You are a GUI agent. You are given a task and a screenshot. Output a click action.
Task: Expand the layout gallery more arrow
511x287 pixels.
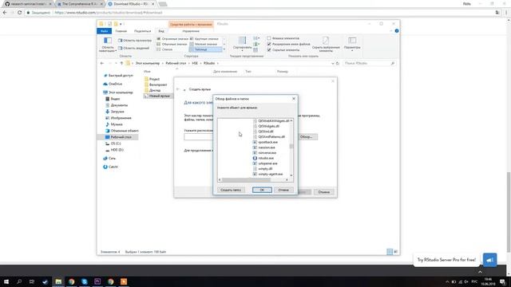224,49
